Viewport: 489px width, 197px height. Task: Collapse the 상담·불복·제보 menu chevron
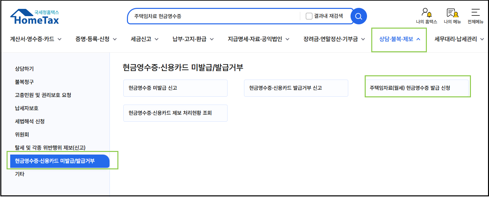(418, 38)
